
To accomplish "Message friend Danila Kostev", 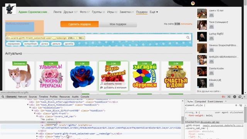I will click(x=211, y=73).
